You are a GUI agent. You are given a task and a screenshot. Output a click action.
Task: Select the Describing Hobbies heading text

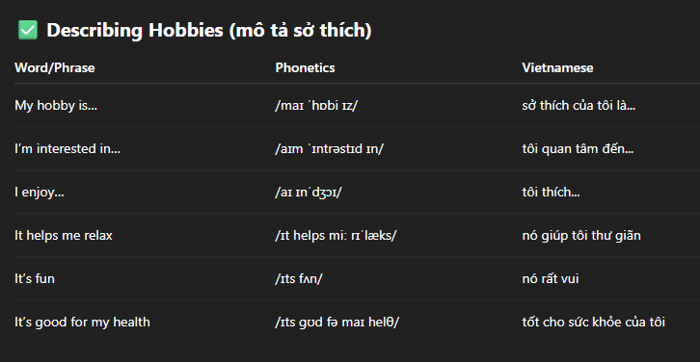(209, 31)
